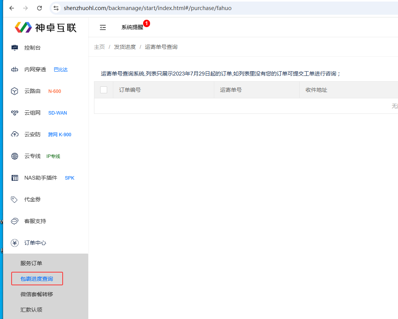Click the browser address bar URL
Viewport: 398px width, 319px height.
click(x=148, y=8)
